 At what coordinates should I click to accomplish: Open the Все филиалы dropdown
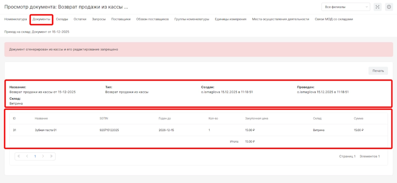tap(346, 7)
